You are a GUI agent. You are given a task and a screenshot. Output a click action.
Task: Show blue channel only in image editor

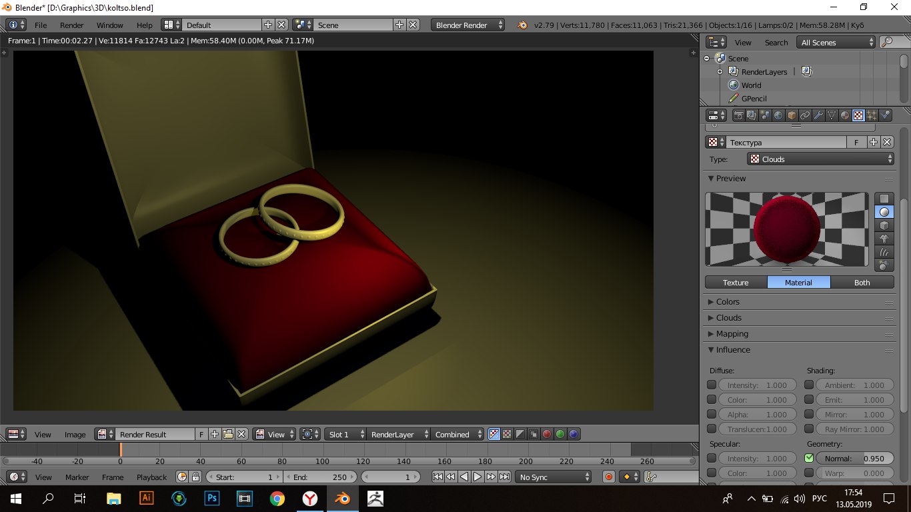click(x=574, y=434)
